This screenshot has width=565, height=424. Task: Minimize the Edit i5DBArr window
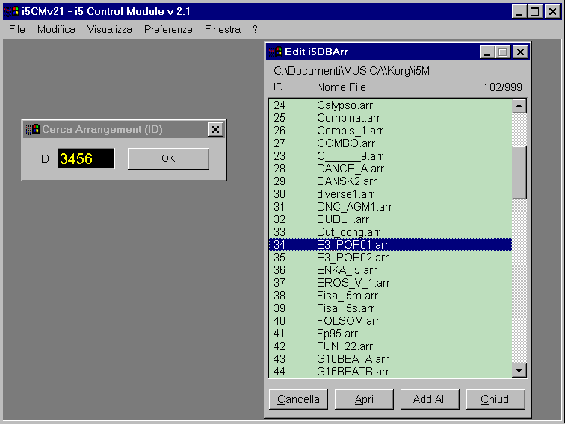pyautogui.click(x=487, y=52)
